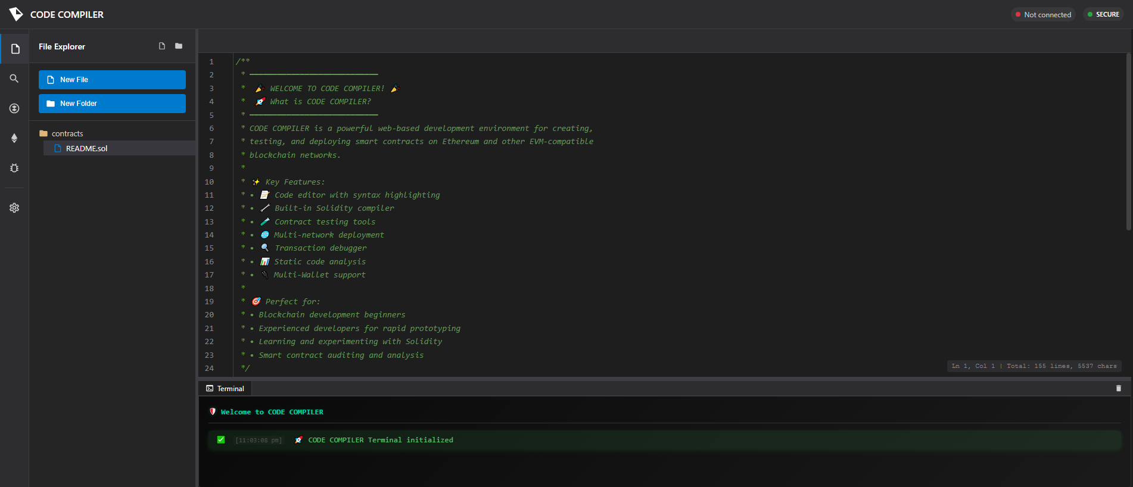1133x487 pixels.
Task: Click the terminal timestamp 11:03:08 pm
Action: [x=259, y=441]
